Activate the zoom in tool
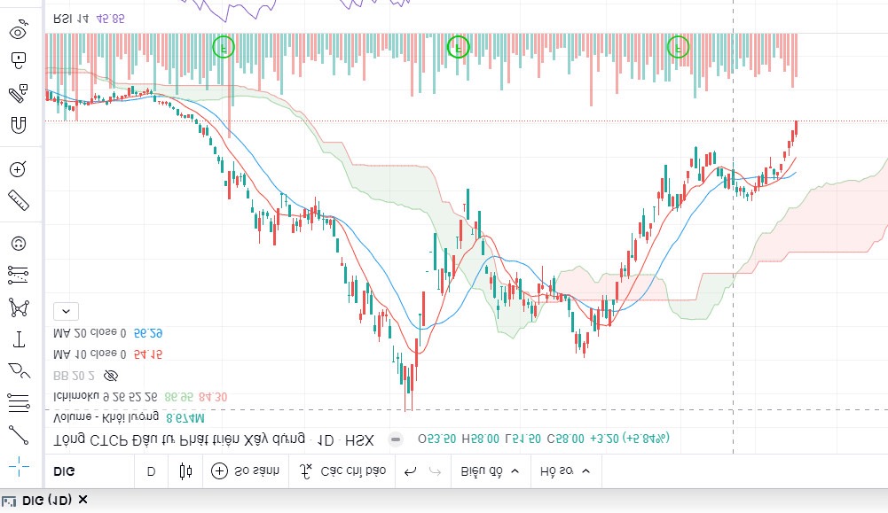This screenshot has height=513, width=888. (19, 169)
